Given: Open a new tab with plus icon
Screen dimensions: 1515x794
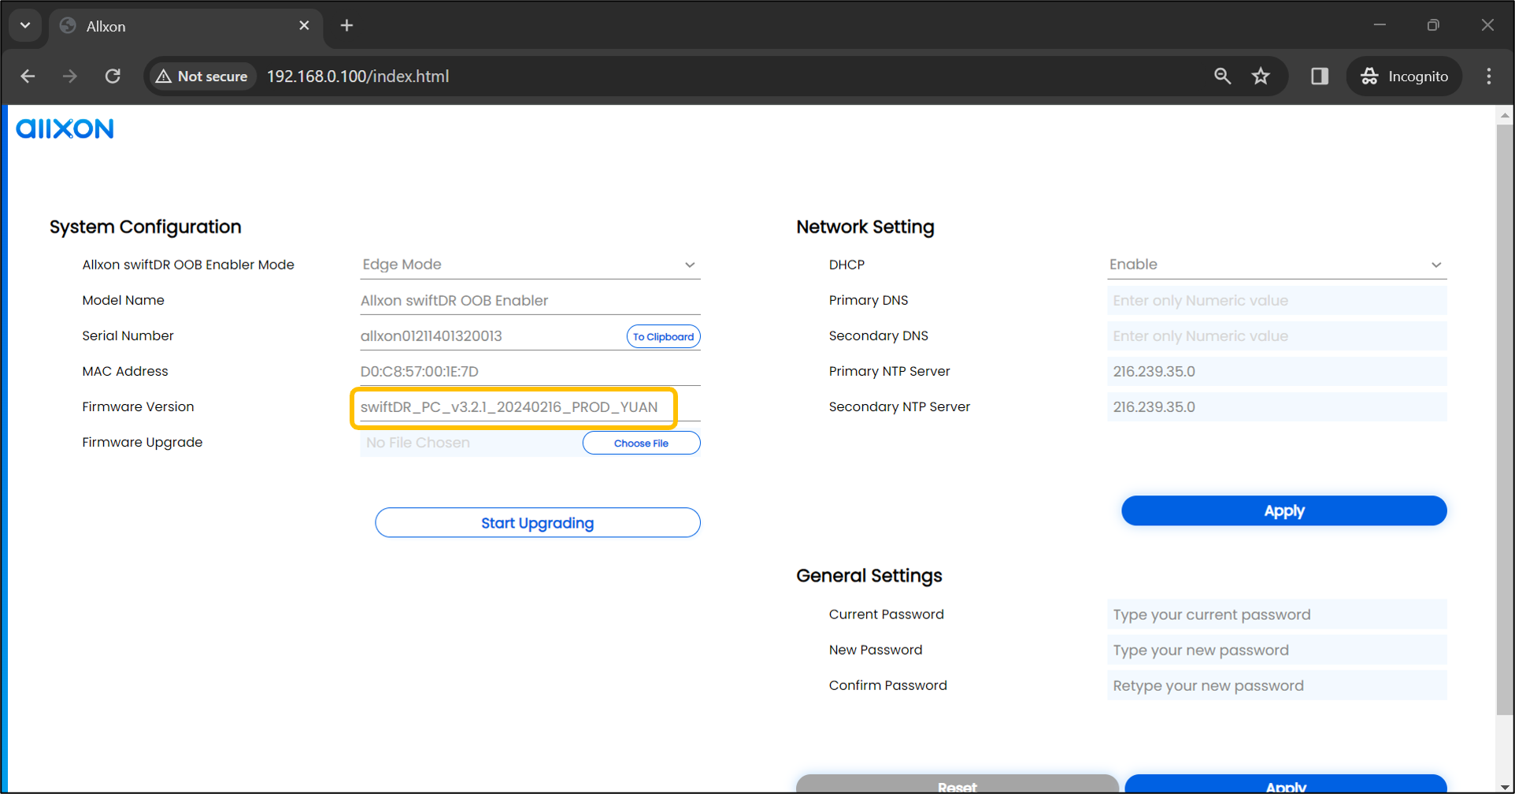Looking at the screenshot, I should (346, 26).
